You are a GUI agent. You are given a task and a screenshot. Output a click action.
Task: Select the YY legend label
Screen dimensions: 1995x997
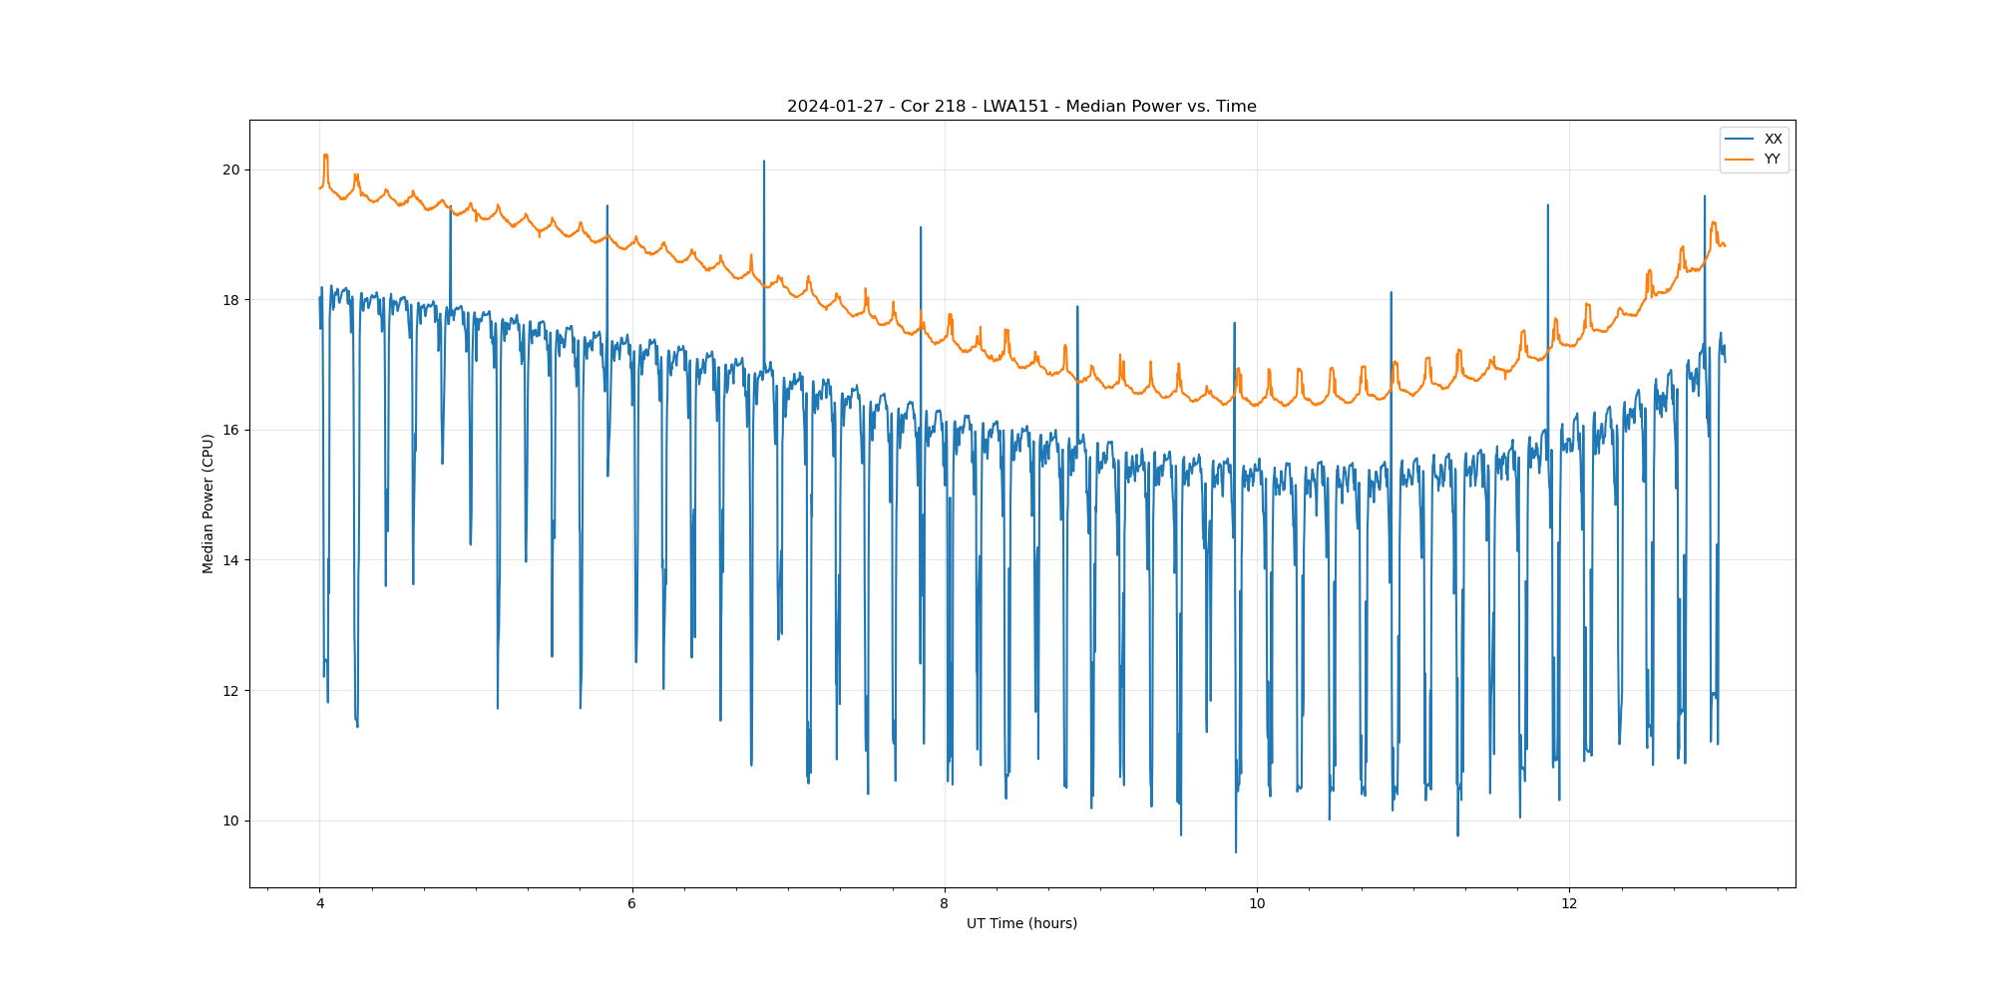(x=1772, y=160)
